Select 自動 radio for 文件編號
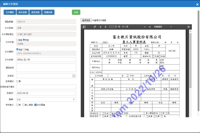Screen dimensions: 200x133 (17, 49)
